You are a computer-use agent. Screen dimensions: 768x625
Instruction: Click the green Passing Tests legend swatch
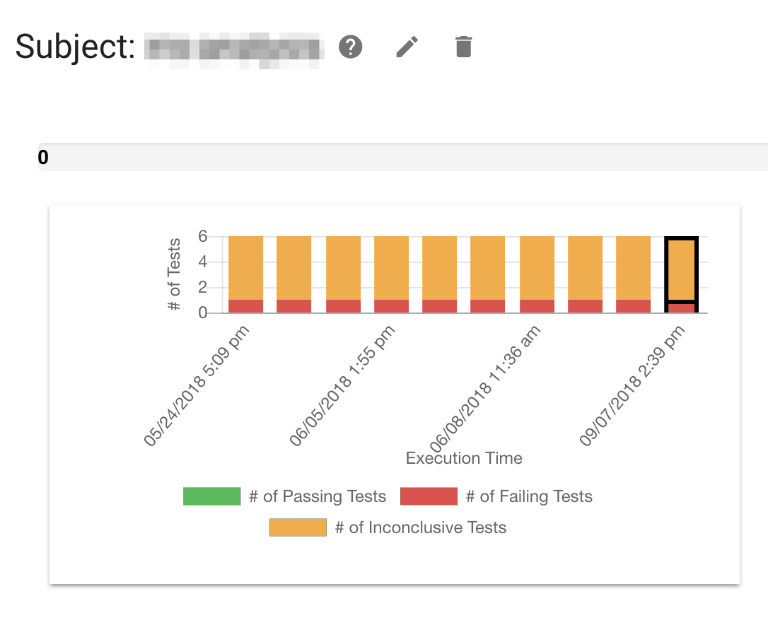click(x=212, y=496)
